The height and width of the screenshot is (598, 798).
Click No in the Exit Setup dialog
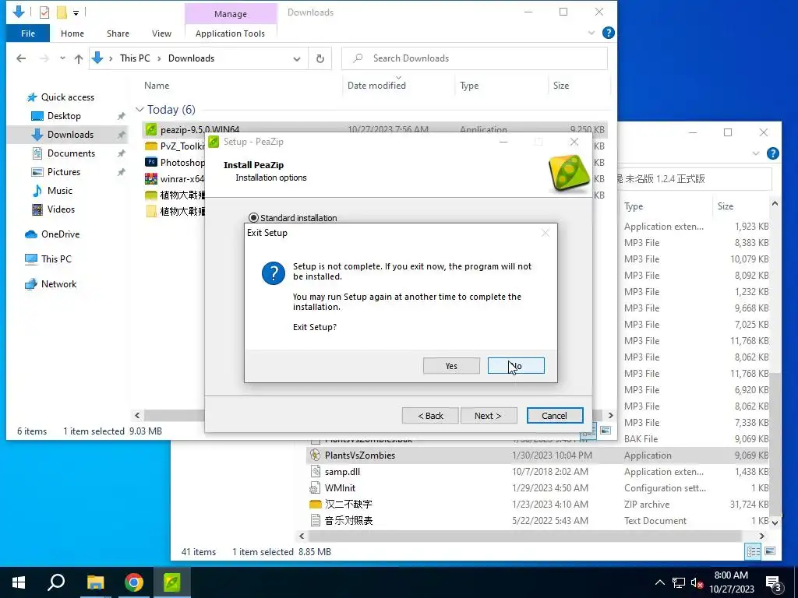click(516, 366)
